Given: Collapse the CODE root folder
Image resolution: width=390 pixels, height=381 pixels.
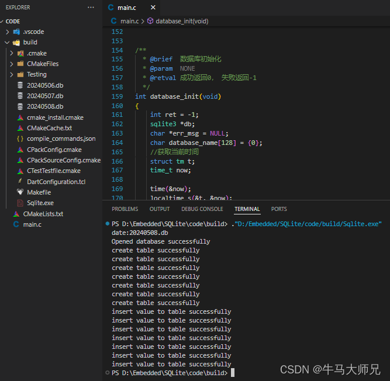Looking at the screenshot, I should tap(13, 21).
